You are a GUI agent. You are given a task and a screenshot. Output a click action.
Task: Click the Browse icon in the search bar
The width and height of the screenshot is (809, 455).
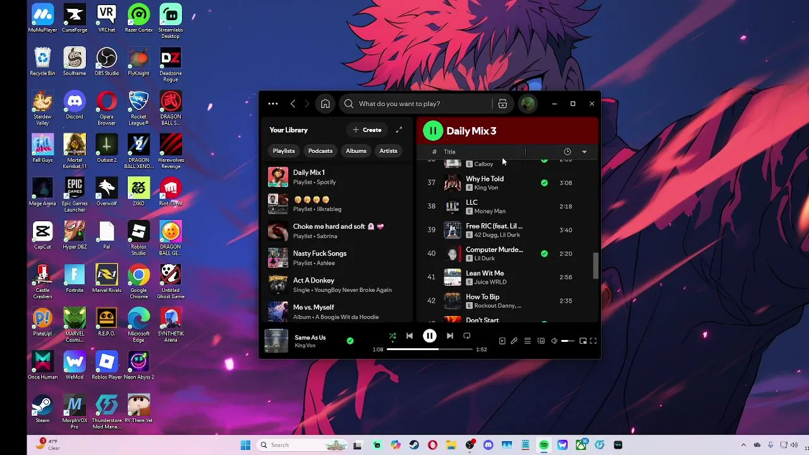502,104
